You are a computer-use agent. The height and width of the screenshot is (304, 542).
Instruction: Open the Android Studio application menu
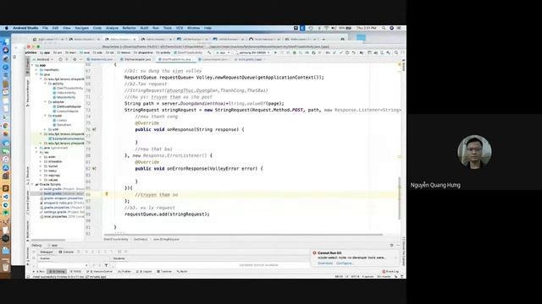click(x=25, y=28)
